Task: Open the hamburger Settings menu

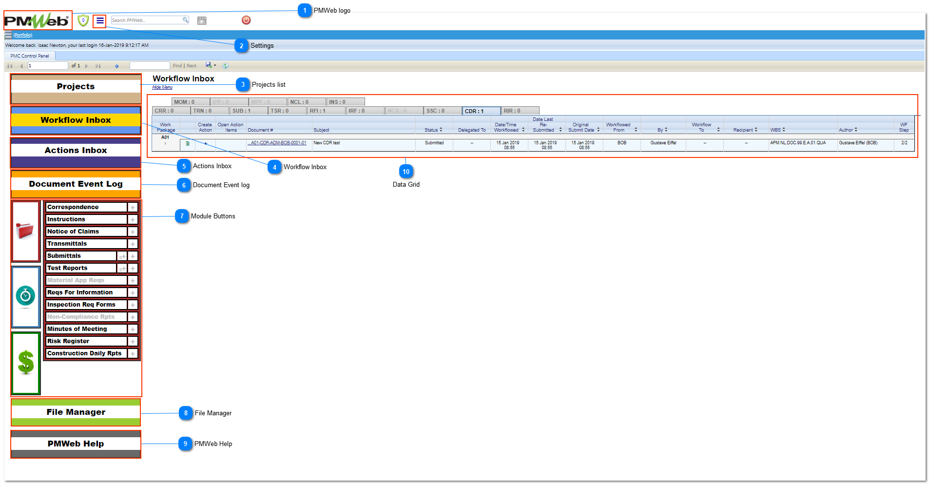Action: click(100, 20)
